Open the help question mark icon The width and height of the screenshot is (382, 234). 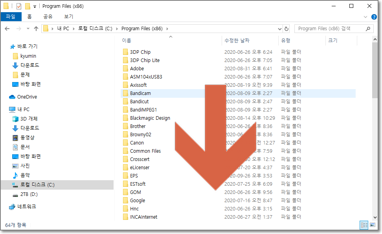click(x=374, y=17)
